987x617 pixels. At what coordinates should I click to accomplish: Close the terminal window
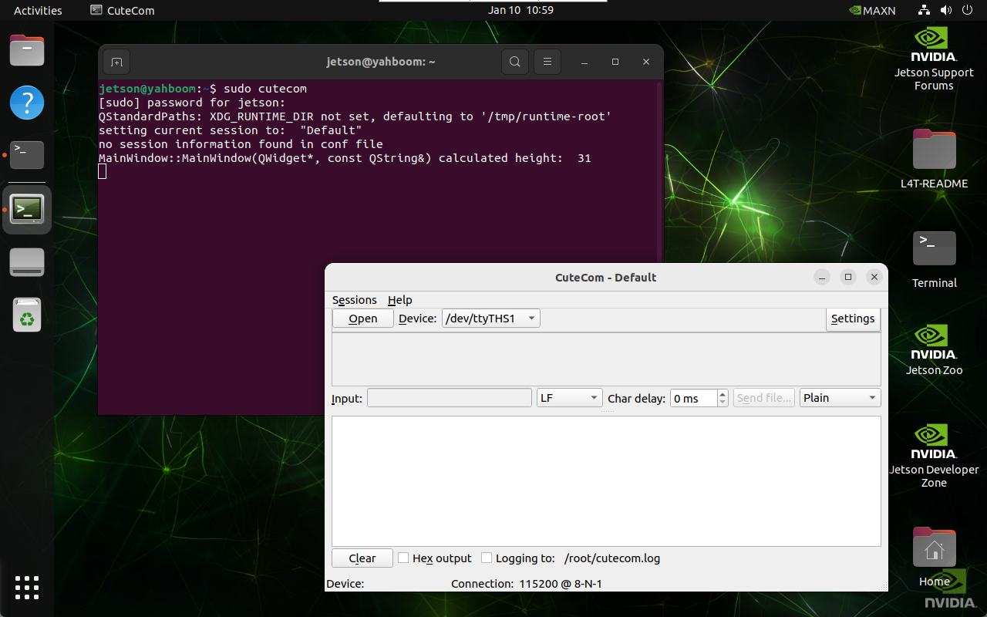(x=645, y=62)
